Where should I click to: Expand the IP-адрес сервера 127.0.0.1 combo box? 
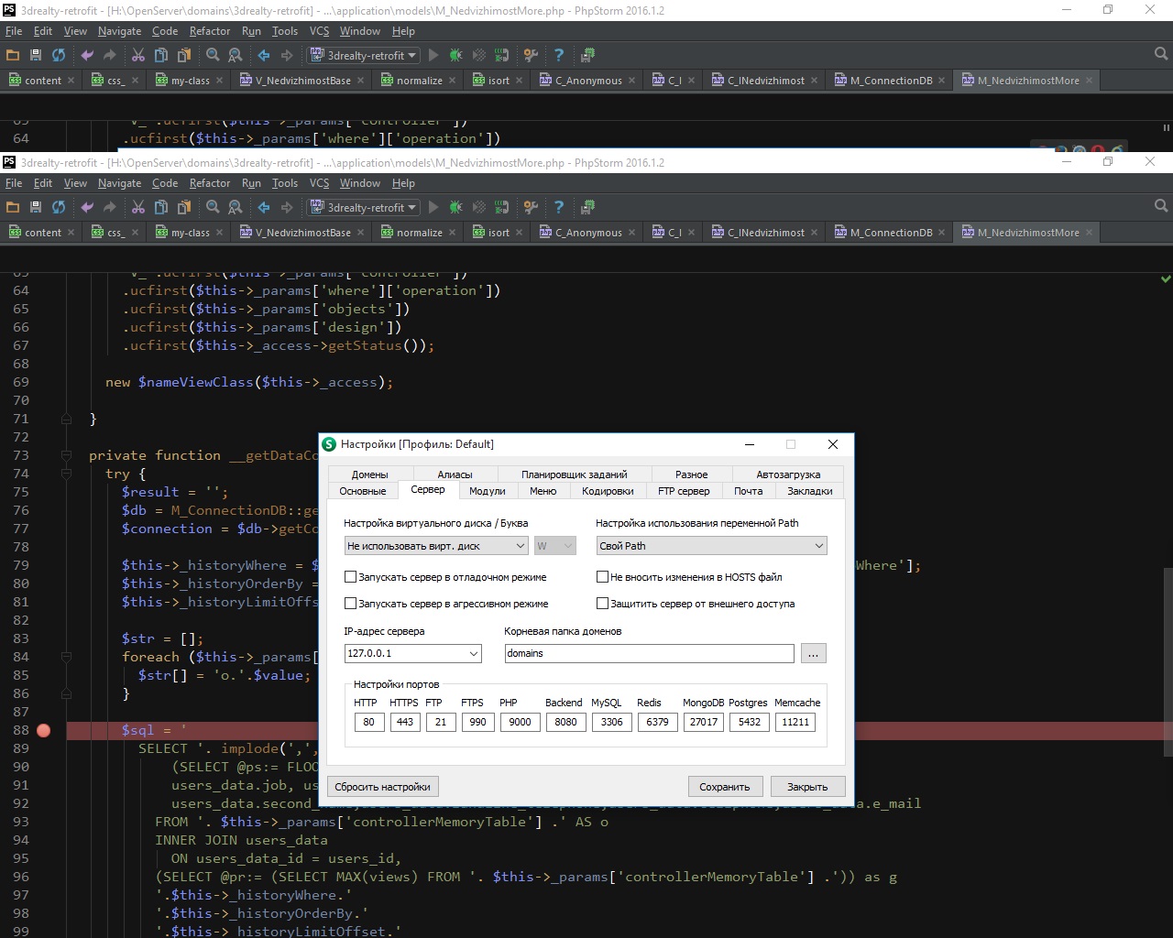click(412, 653)
